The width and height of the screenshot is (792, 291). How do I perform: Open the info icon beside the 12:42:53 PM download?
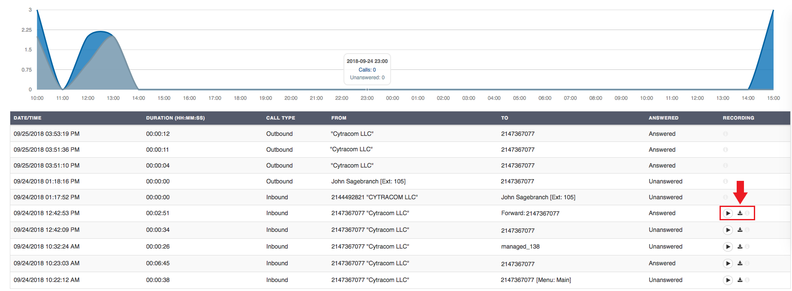pos(747,213)
